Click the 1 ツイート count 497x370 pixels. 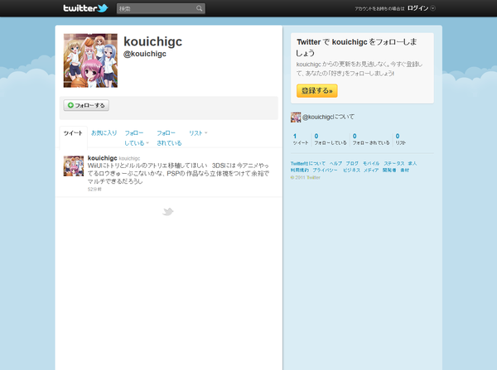[x=301, y=139]
